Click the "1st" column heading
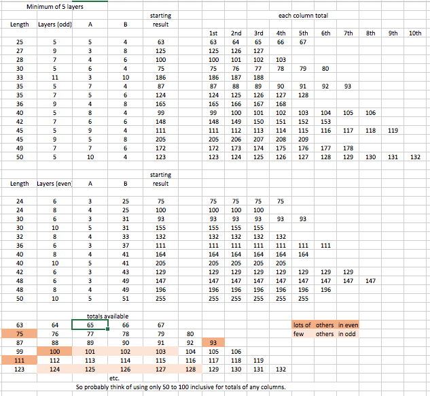 pos(213,33)
